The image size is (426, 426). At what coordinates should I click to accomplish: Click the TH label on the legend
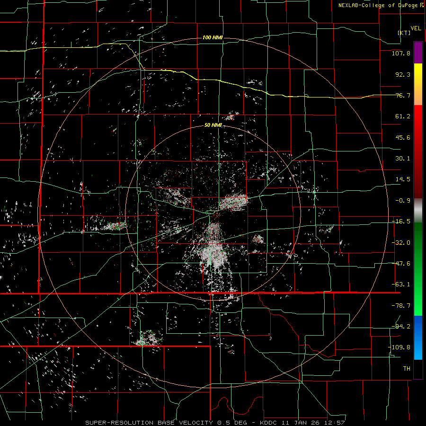click(x=407, y=368)
